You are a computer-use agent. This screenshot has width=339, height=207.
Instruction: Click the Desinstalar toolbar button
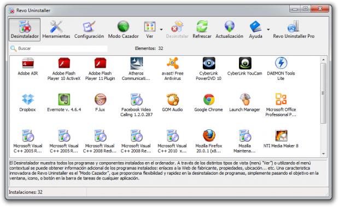pos(177,30)
